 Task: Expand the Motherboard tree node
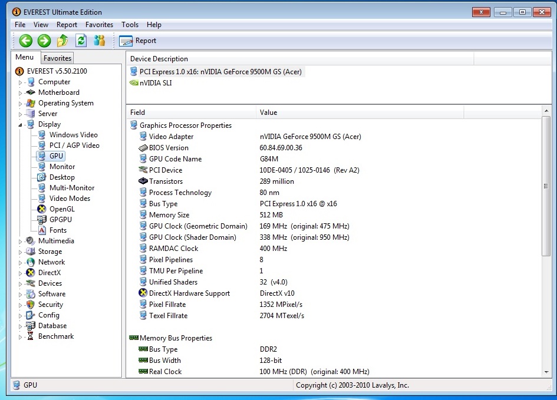20,93
